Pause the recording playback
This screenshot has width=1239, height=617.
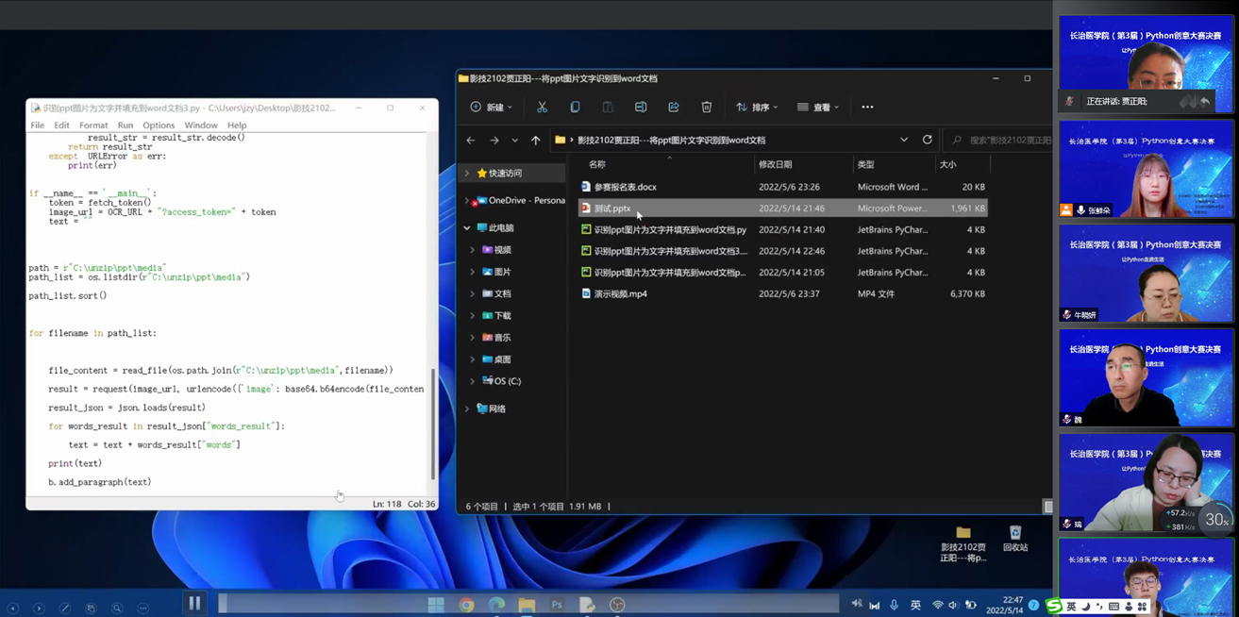pyautogui.click(x=194, y=603)
